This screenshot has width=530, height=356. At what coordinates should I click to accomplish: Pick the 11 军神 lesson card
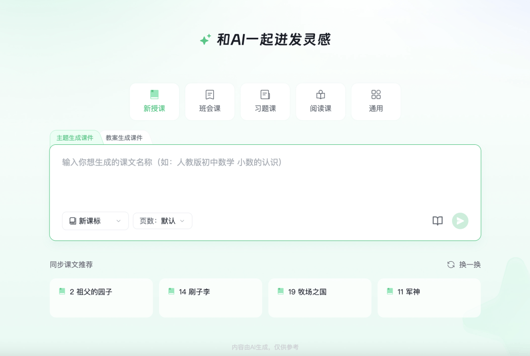point(428,298)
